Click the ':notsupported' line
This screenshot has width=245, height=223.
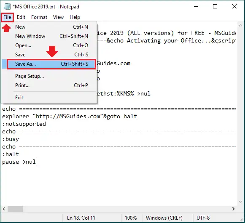[24, 124]
